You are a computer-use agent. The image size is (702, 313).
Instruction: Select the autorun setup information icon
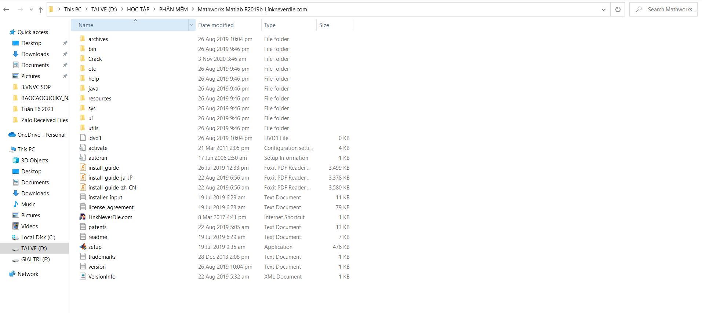tap(83, 158)
